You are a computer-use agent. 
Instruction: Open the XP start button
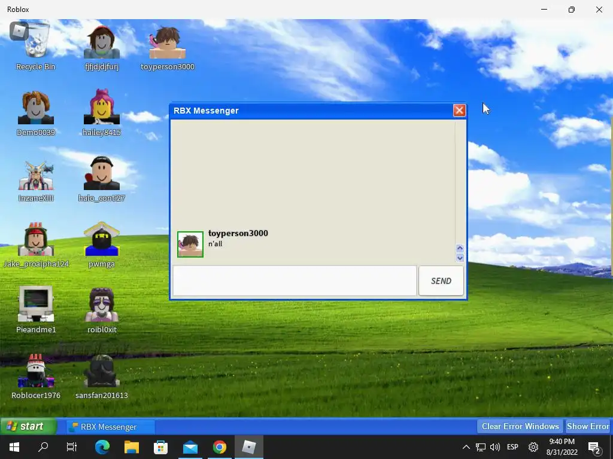(28, 426)
